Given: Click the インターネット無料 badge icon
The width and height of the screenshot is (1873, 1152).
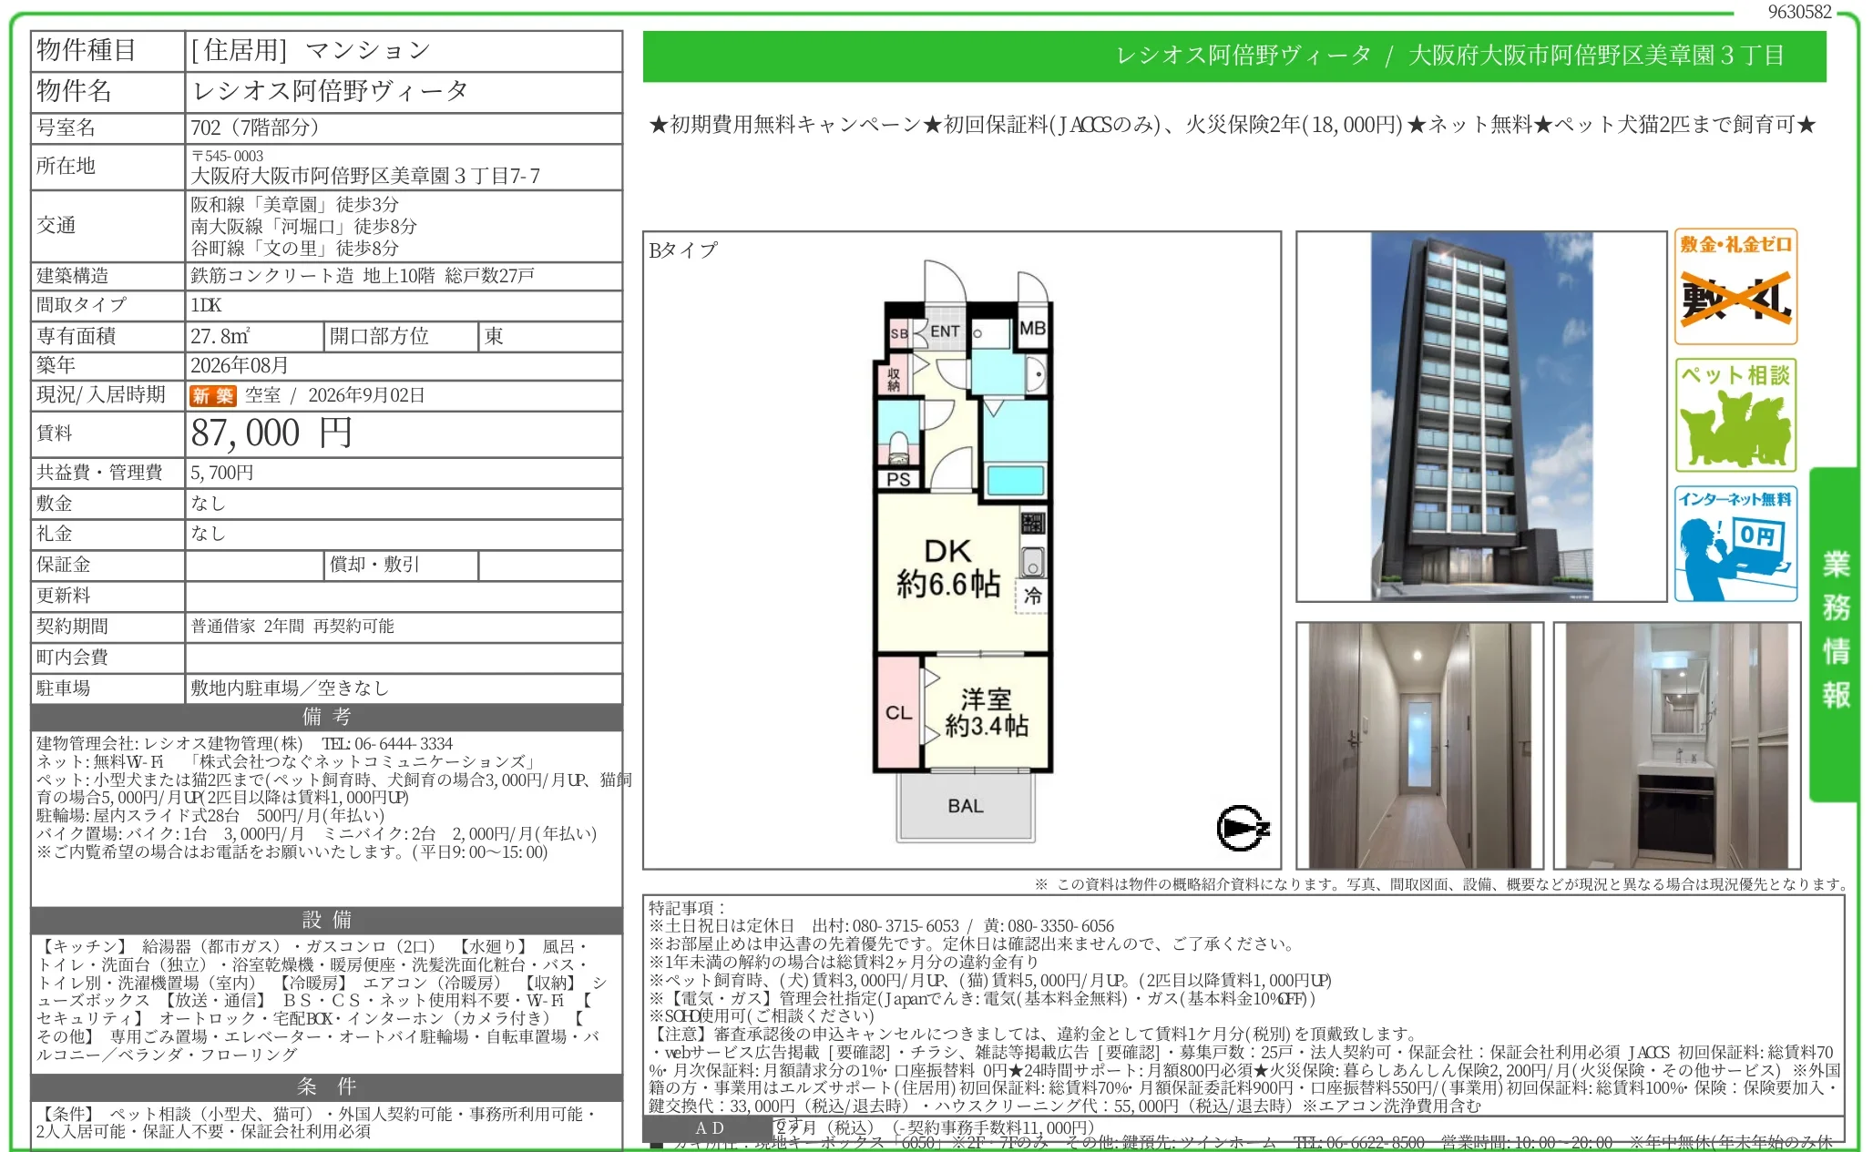Looking at the screenshot, I should (x=1735, y=544).
